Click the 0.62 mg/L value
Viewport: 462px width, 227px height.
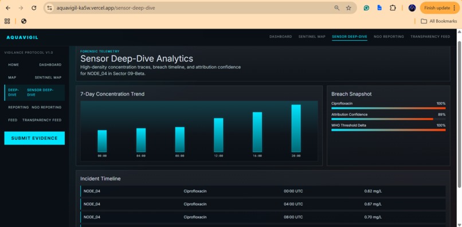[x=373, y=191]
